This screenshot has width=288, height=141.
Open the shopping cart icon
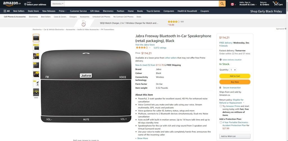(278, 3)
